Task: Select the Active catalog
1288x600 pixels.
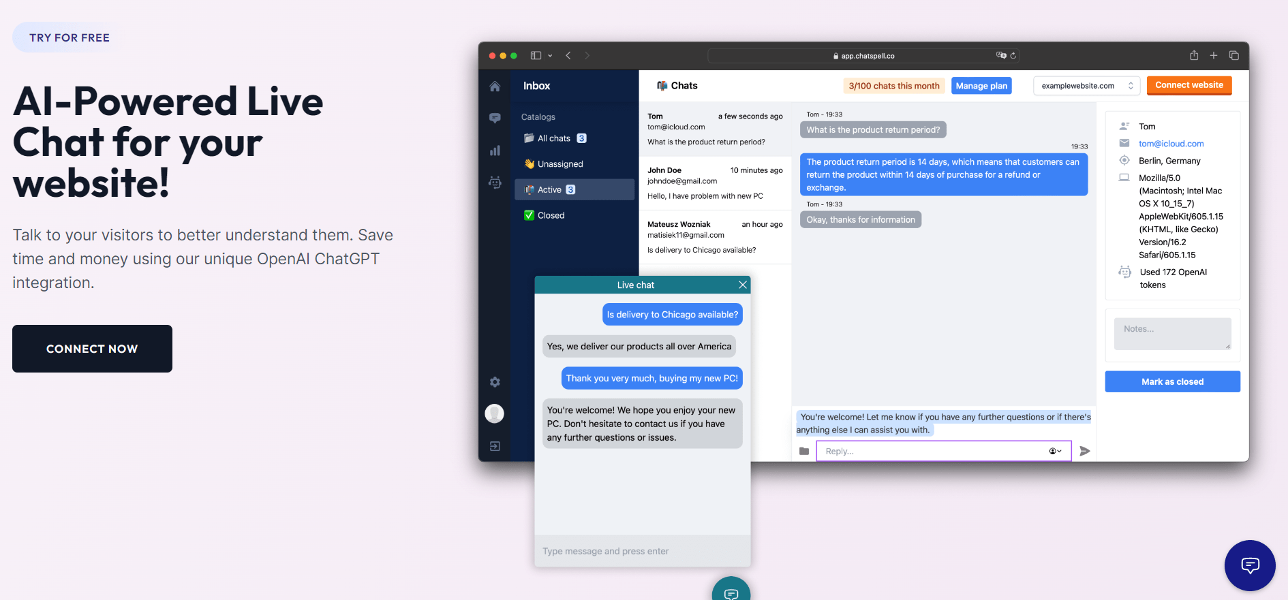Action: tap(574, 189)
